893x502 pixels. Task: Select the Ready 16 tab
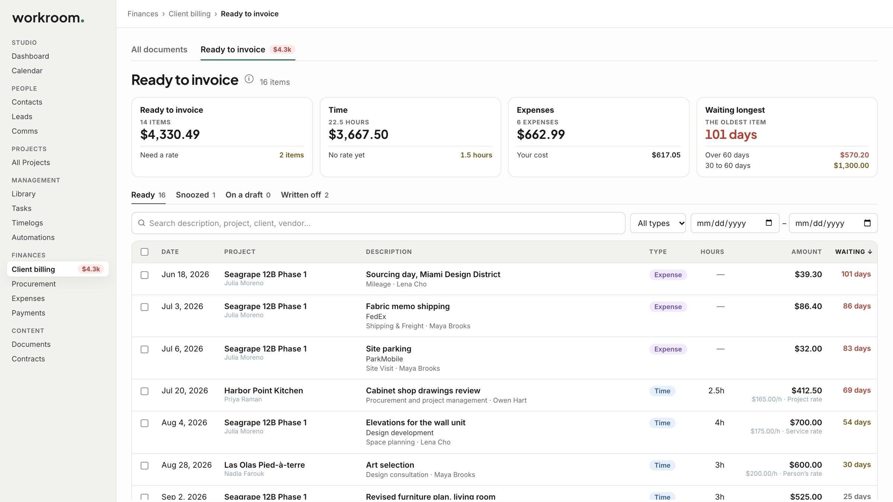coord(148,195)
